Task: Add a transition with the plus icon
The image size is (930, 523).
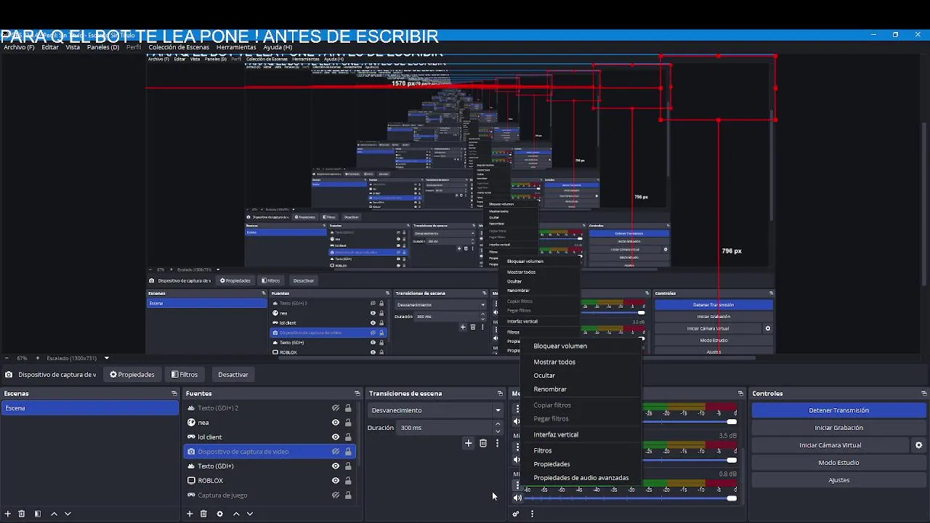Action: coord(468,443)
